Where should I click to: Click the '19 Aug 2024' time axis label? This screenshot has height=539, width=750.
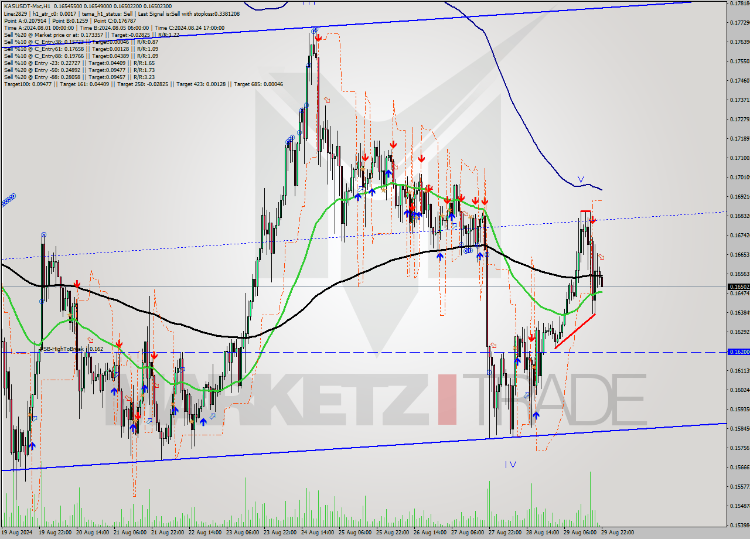point(16,533)
